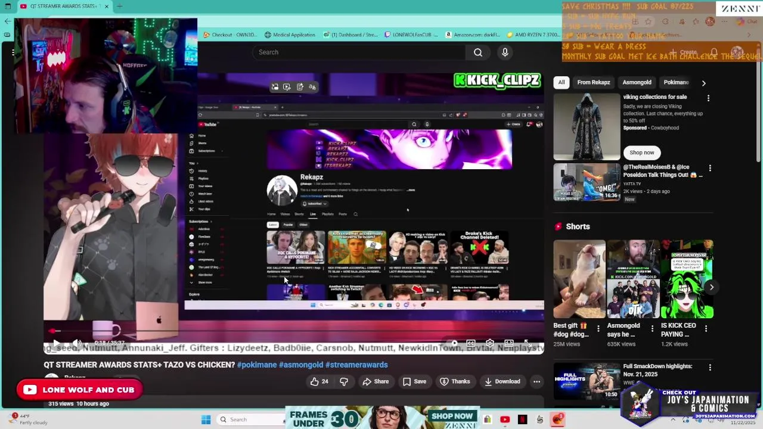Open options for viking collections ad
The height and width of the screenshot is (429, 763).
pyautogui.click(x=708, y=98)
